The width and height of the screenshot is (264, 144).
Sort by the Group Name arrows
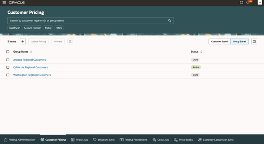pyautogui.click(x=31, y=52)
